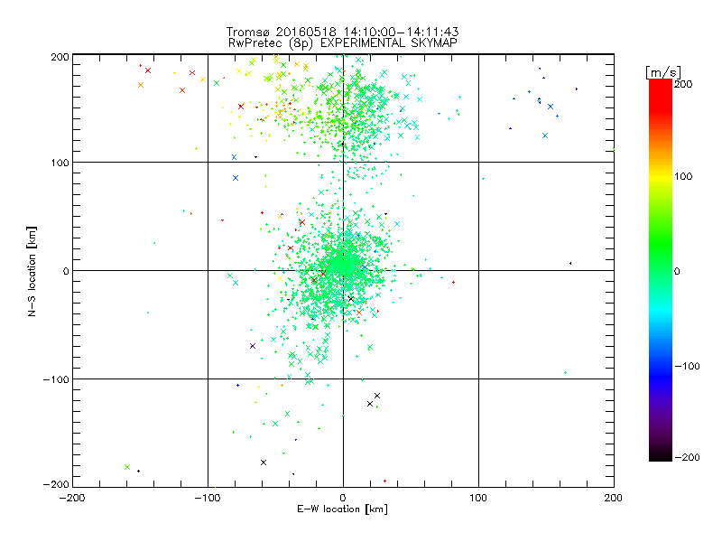Click the colorbar tick label '0'

coord(677,272)
